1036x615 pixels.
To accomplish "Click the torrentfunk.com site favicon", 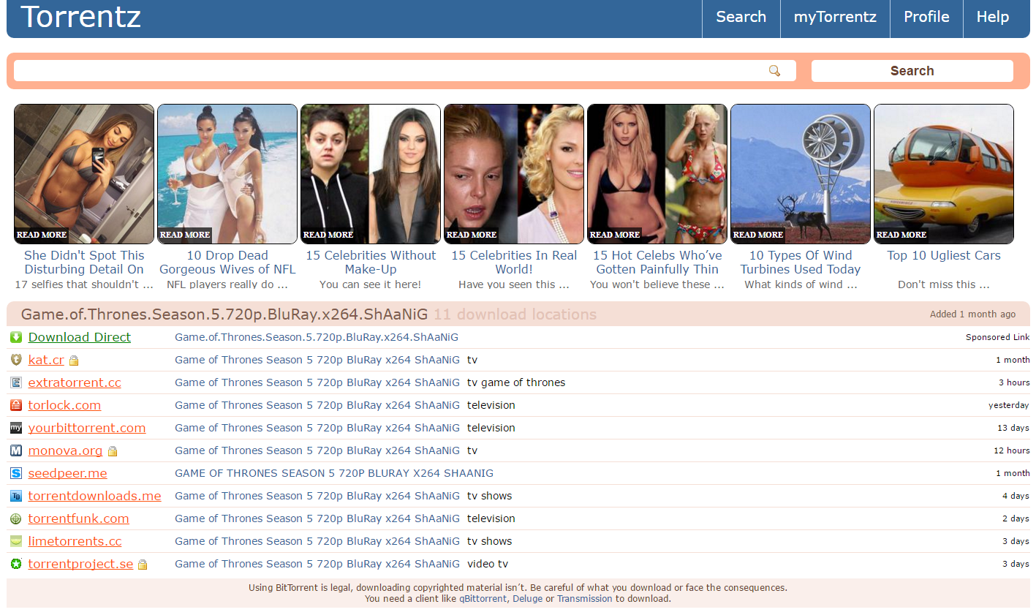I will point(16,518).
